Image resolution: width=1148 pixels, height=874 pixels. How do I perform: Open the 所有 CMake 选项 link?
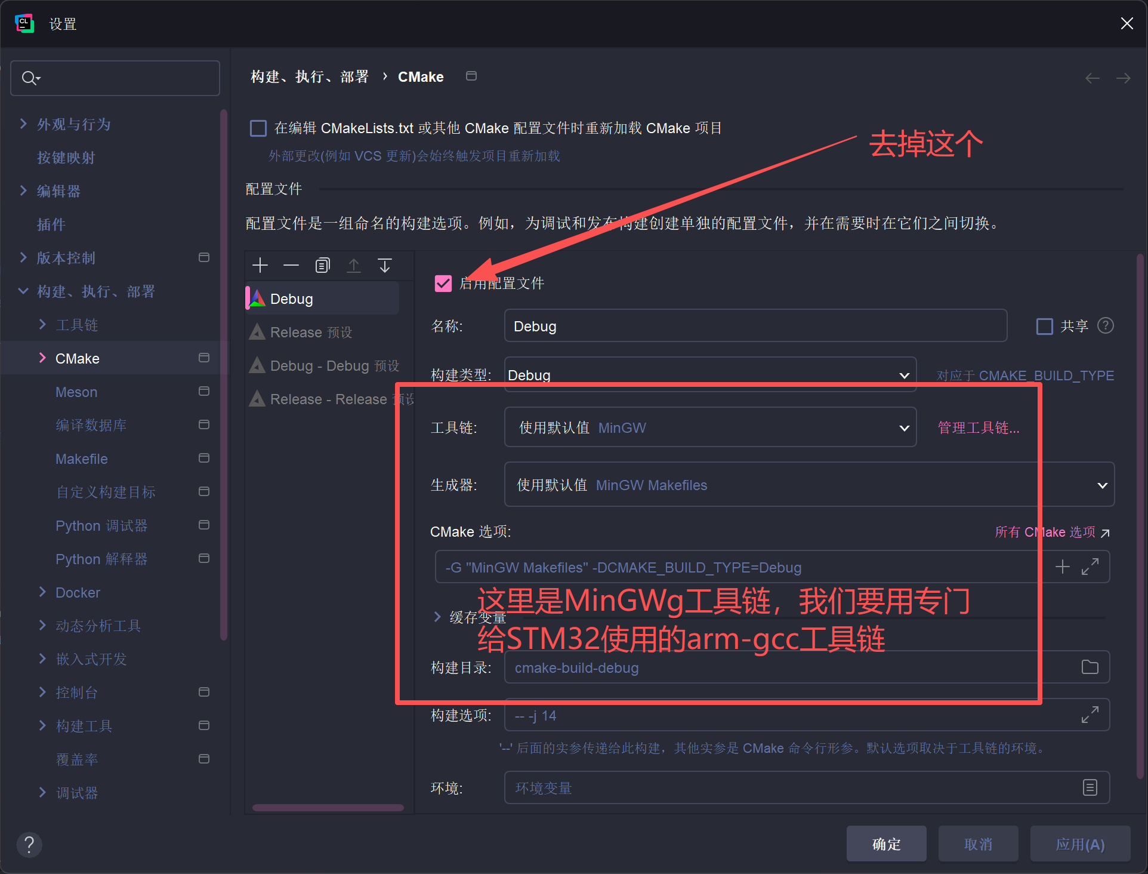(1052, 532)
